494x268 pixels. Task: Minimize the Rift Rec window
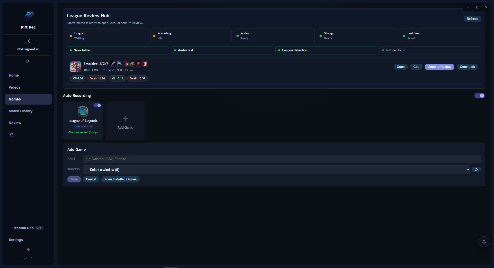point(468,7)
